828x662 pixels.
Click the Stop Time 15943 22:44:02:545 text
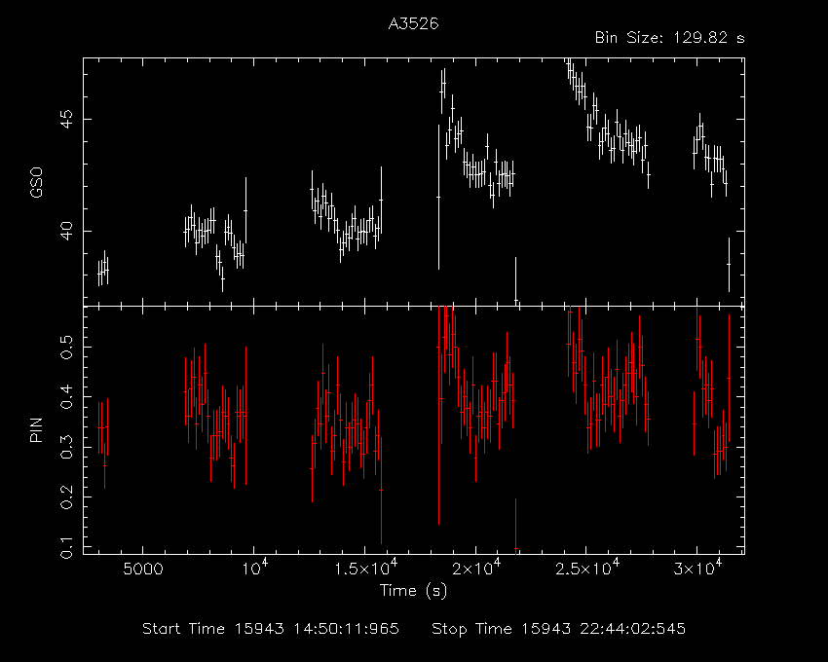pyautogui.click(x=559, y=629)
